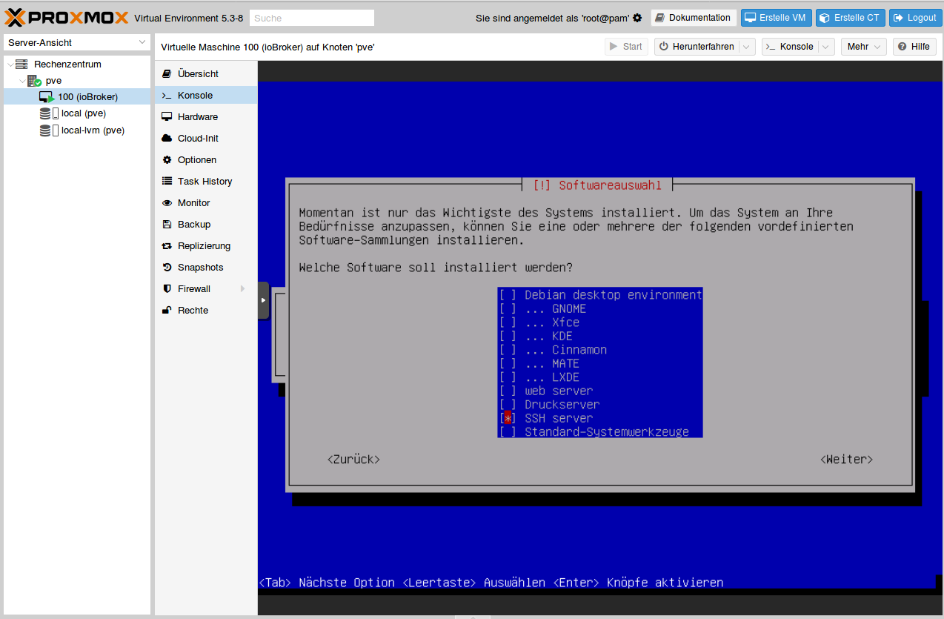Open the Rechte tab
The height and width of the screenshot is (619, 944).
pyautogui.click(x=206, y=311)
